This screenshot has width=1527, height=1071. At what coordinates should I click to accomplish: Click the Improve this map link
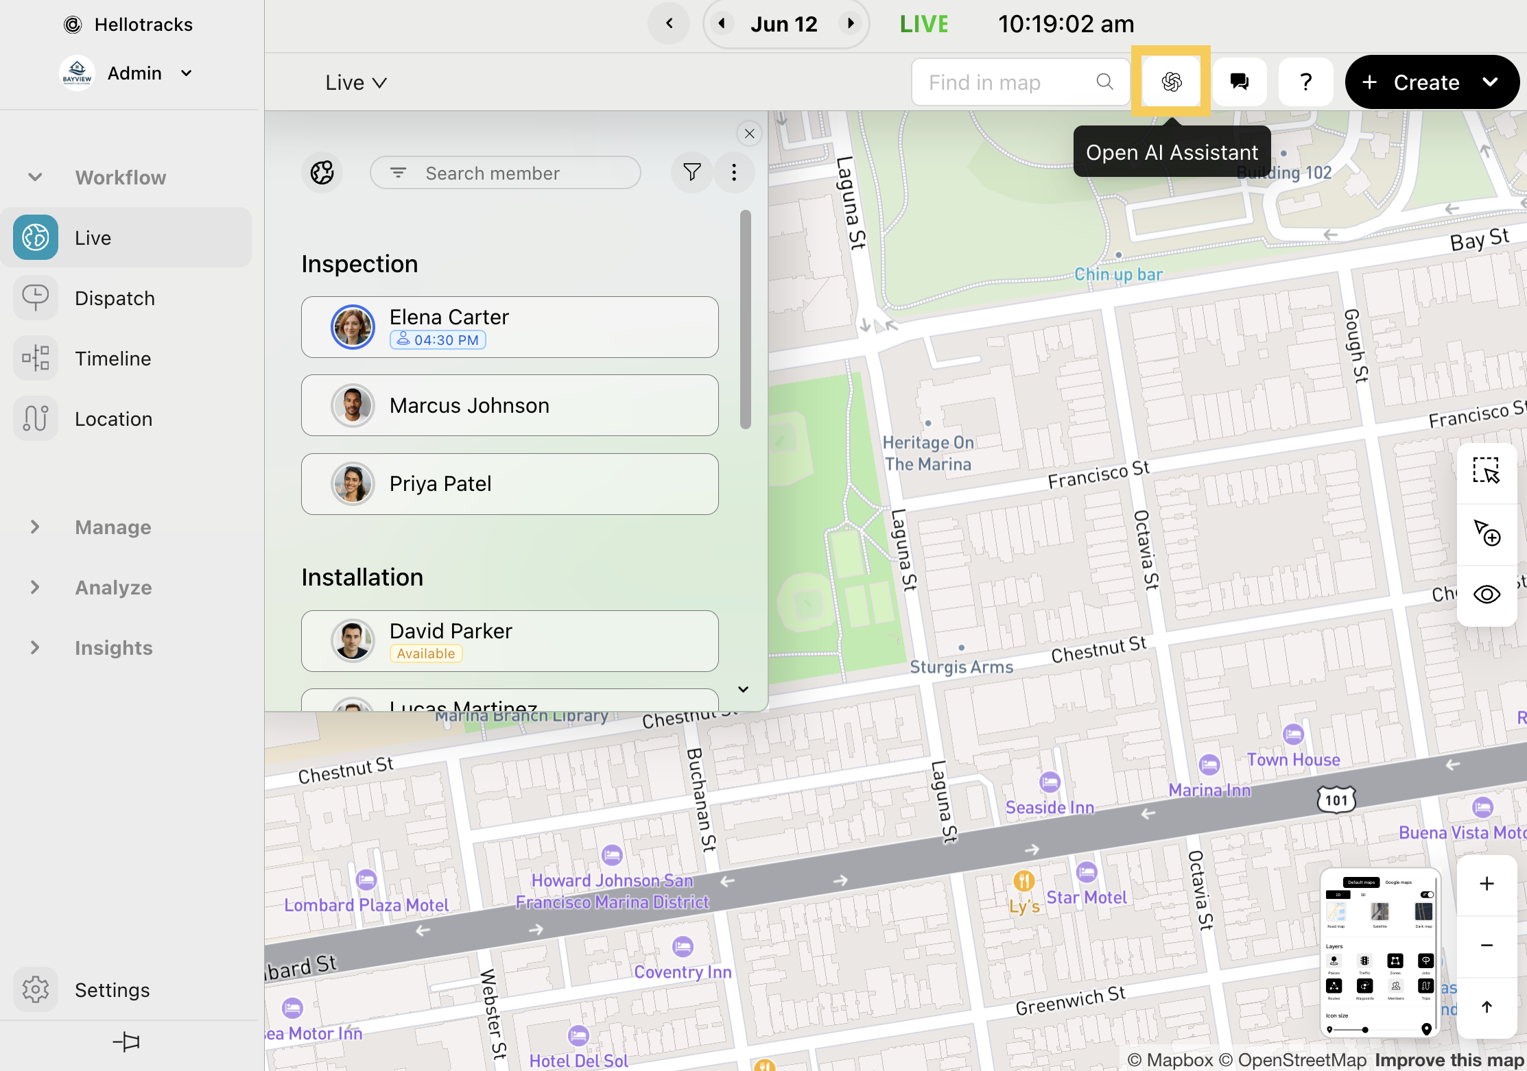click(x=1449, y=1060)
